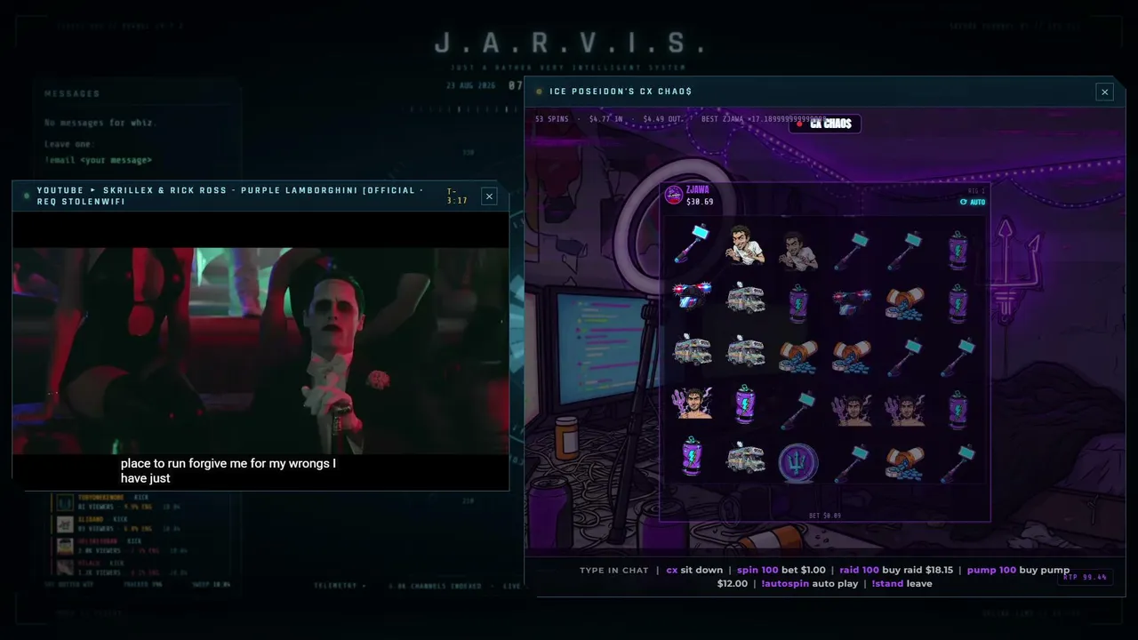Toggle the AUTO spin indicator

pyautogui.click(x=973, y=202)
